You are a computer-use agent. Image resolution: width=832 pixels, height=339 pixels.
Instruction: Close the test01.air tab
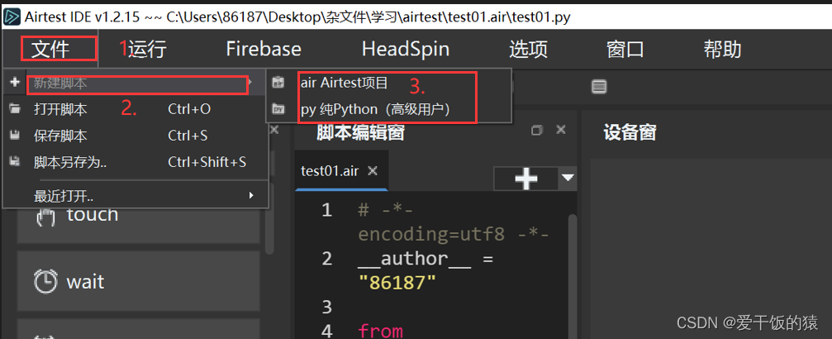(373, 170)
